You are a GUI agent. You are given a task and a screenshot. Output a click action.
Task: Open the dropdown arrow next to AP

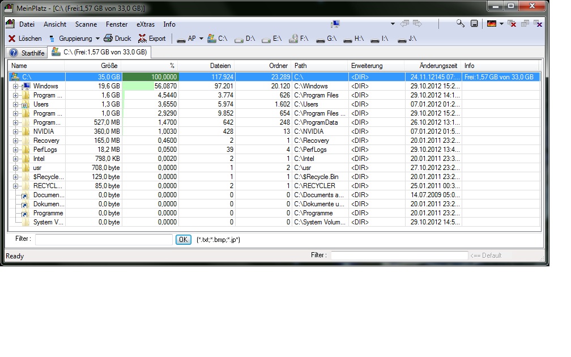coord(201,39)
